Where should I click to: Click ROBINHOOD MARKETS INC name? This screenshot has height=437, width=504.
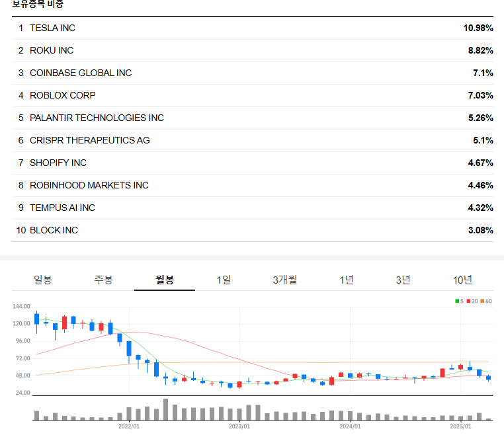(89, 185)
